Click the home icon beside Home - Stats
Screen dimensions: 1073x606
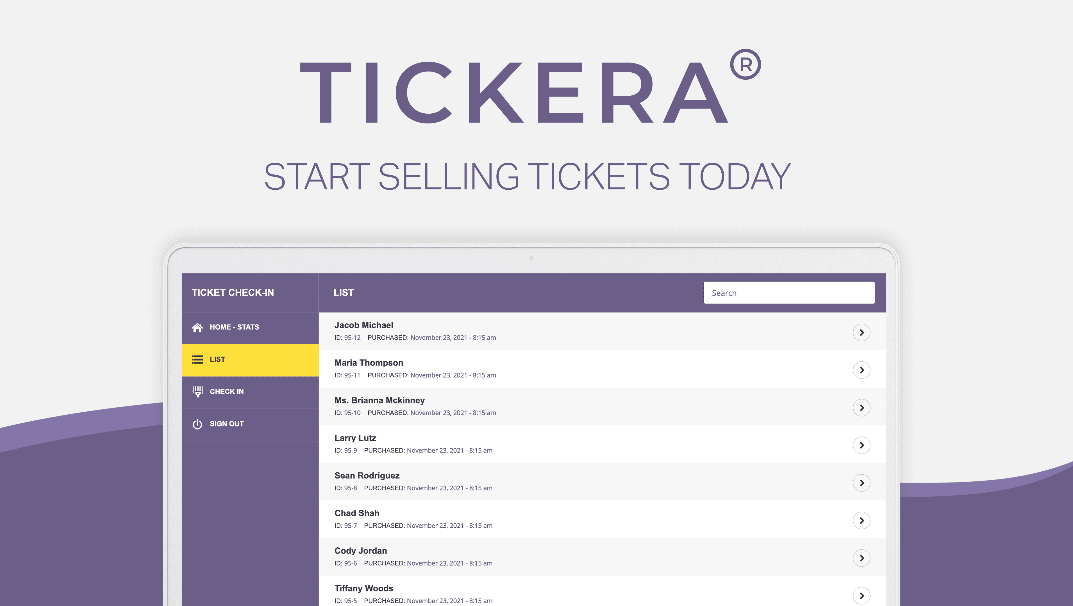197,327
